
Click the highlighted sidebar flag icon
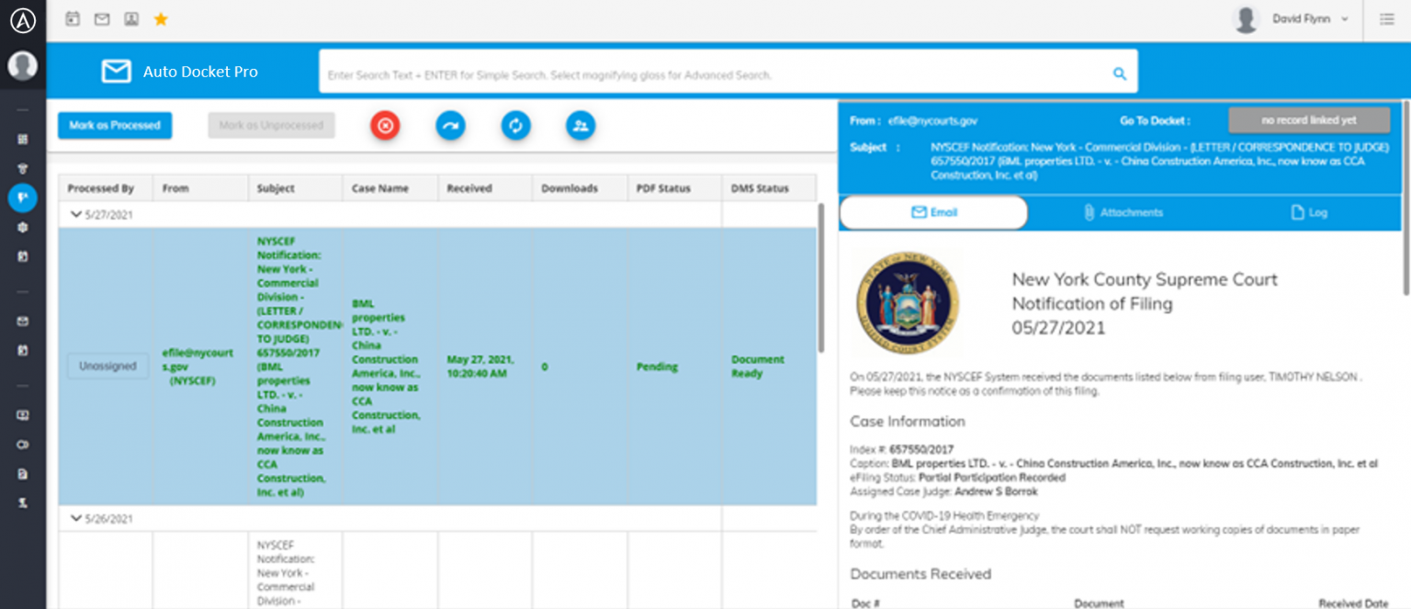click(23, 197)
